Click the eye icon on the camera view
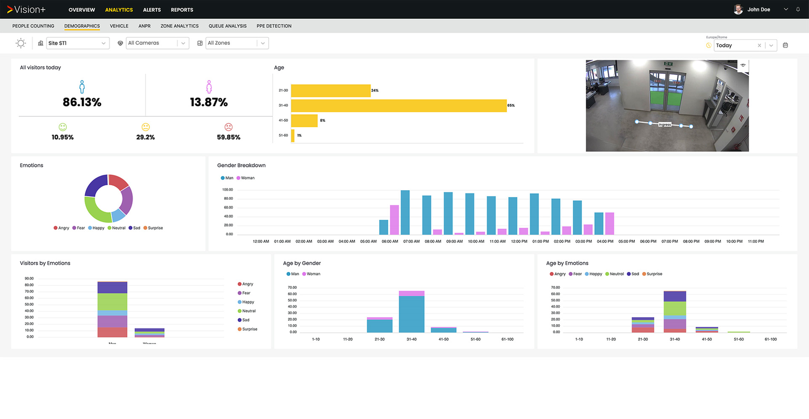This screenshot has height=419, width=809. tap(742, 65)
